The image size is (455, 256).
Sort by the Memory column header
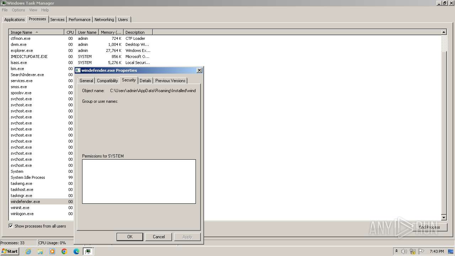[111, 32]
